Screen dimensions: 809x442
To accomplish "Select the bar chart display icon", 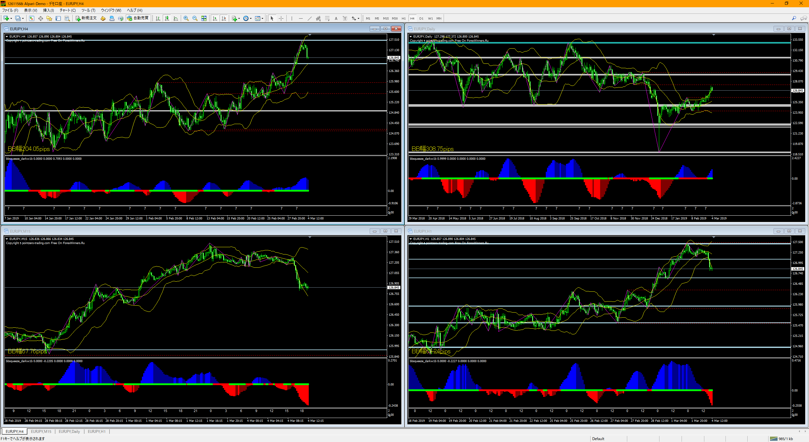I will point(158,18).
